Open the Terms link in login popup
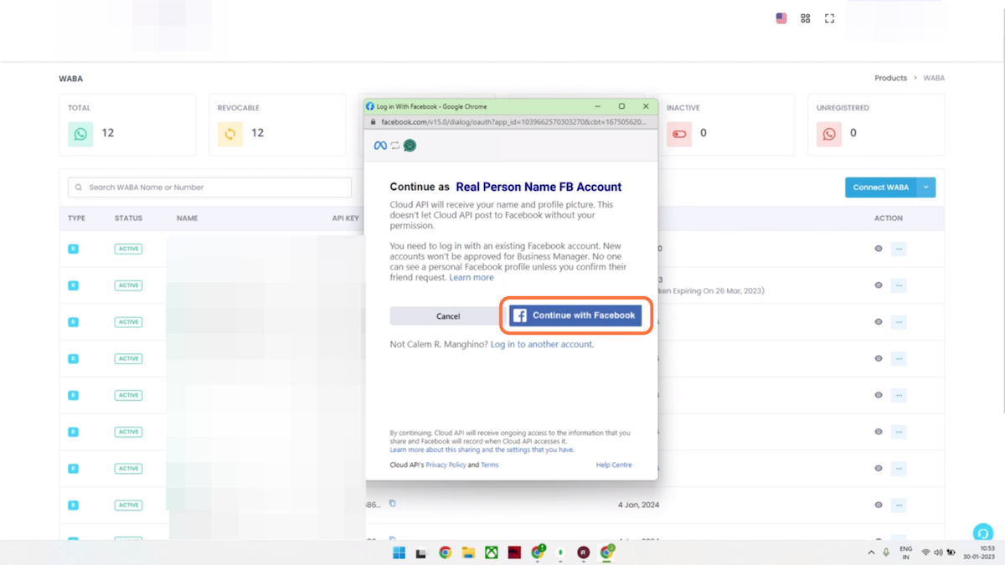 tap(489, 465)
